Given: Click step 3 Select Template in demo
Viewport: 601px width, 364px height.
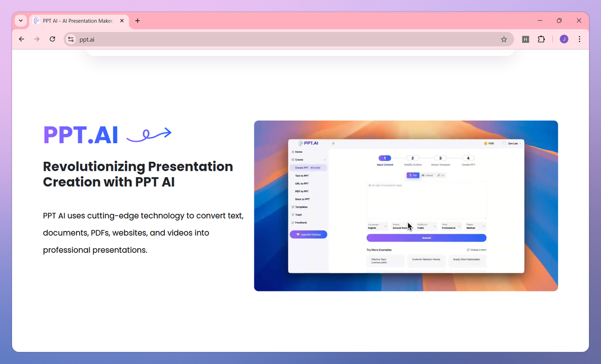Looking at the screenshot, I should point(440,161).
